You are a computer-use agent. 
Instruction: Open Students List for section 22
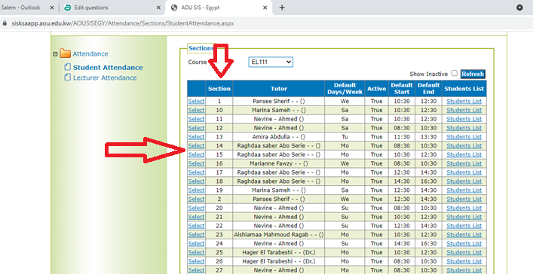(464, 225)
